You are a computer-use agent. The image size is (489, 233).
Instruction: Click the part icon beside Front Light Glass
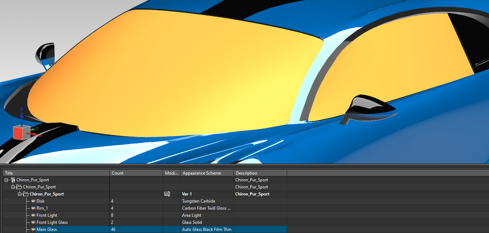click(x=33, y=222)
